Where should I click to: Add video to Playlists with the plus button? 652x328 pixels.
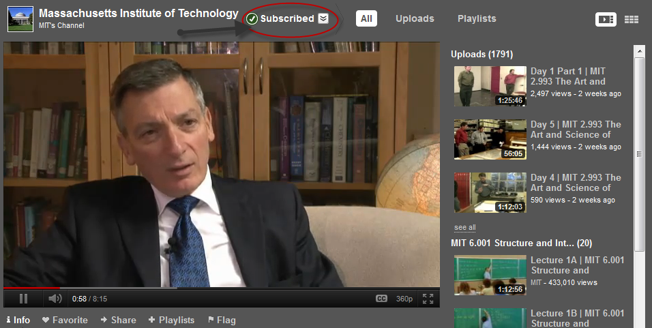[x=171, y=320]
